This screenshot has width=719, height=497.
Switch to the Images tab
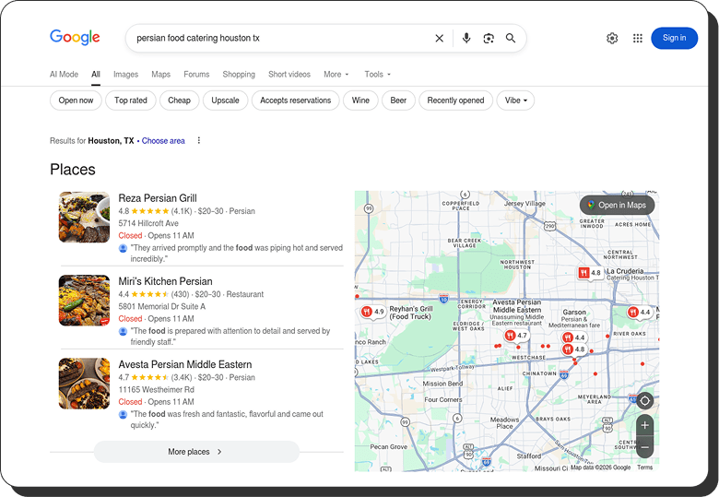[125, 75]
